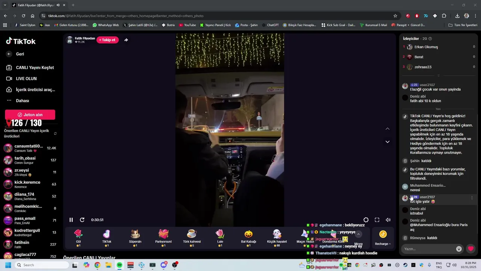Send the TikTok gift

point(107,238)
